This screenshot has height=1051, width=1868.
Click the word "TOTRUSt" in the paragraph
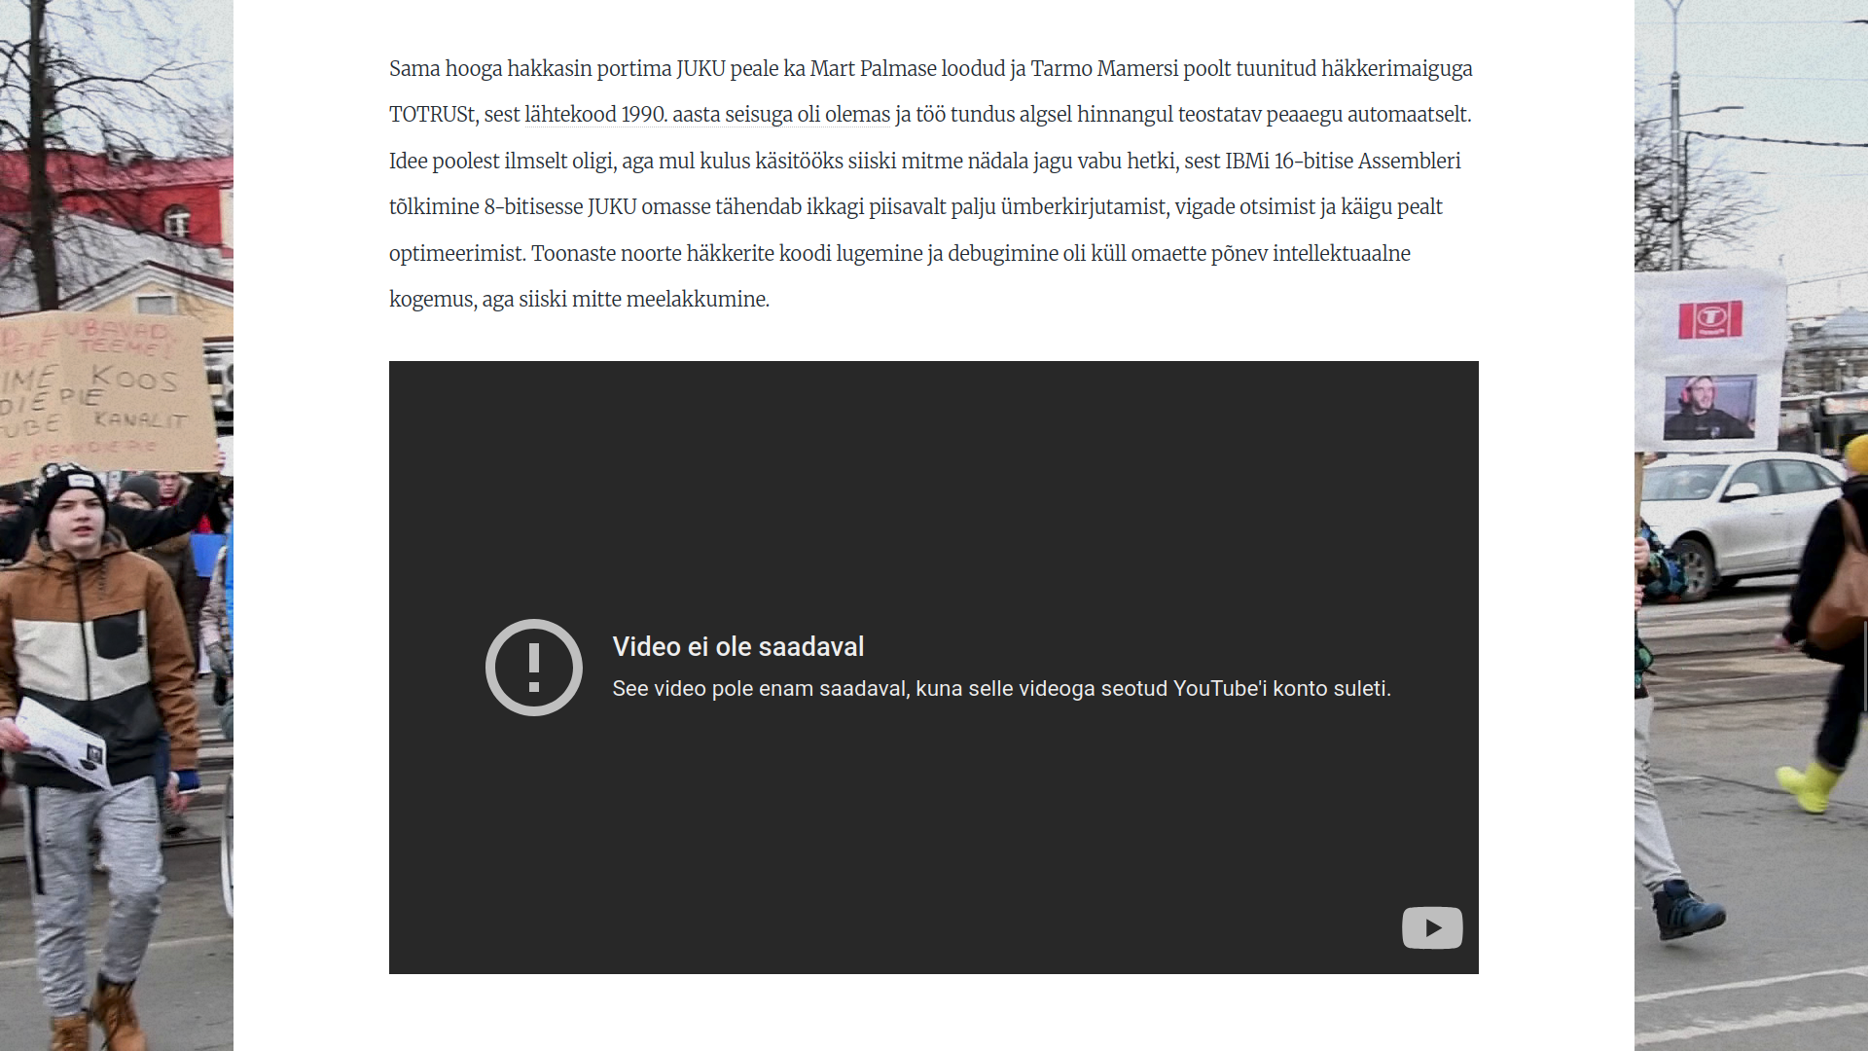pyautogui.click(x=432, y=114)
